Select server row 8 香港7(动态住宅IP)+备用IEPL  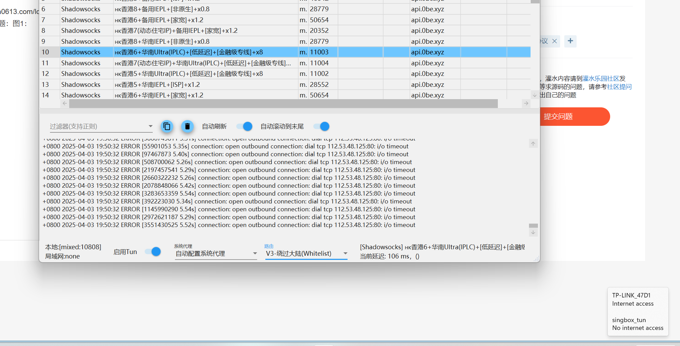(x=285, y=31)
